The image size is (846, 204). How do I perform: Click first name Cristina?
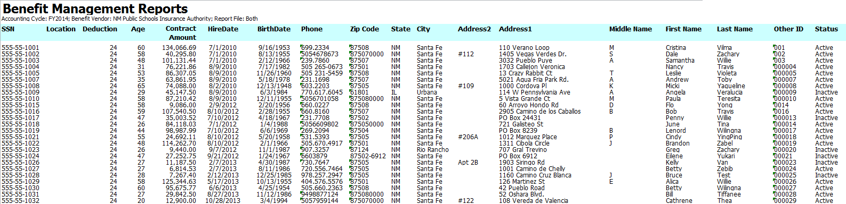tap(676, 48)
